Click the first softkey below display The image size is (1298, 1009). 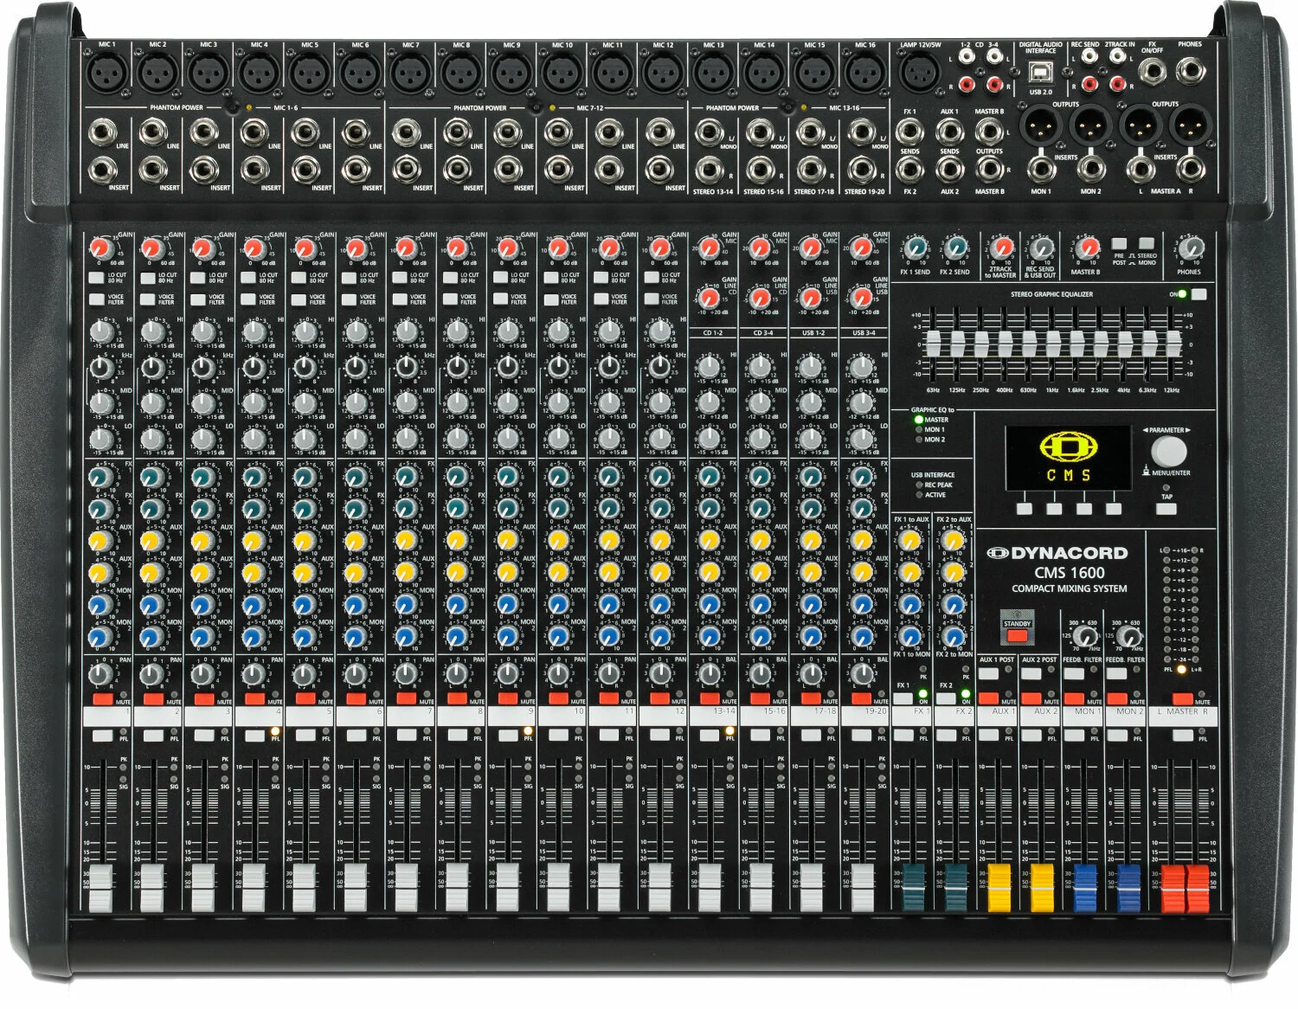[x=1025, y=509]
